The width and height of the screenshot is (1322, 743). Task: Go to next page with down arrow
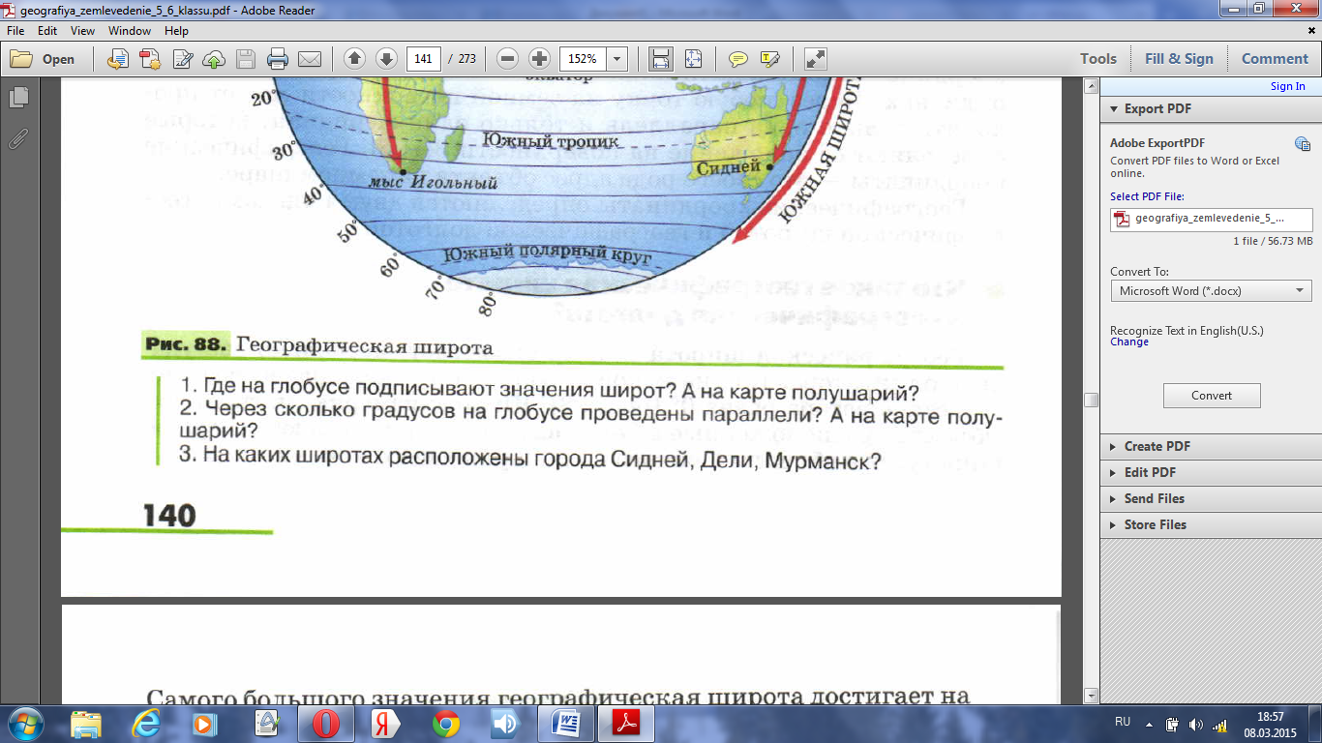point(386,59)
